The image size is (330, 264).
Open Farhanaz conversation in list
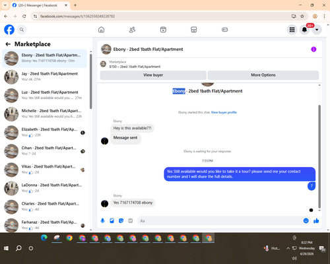point(44,225)
